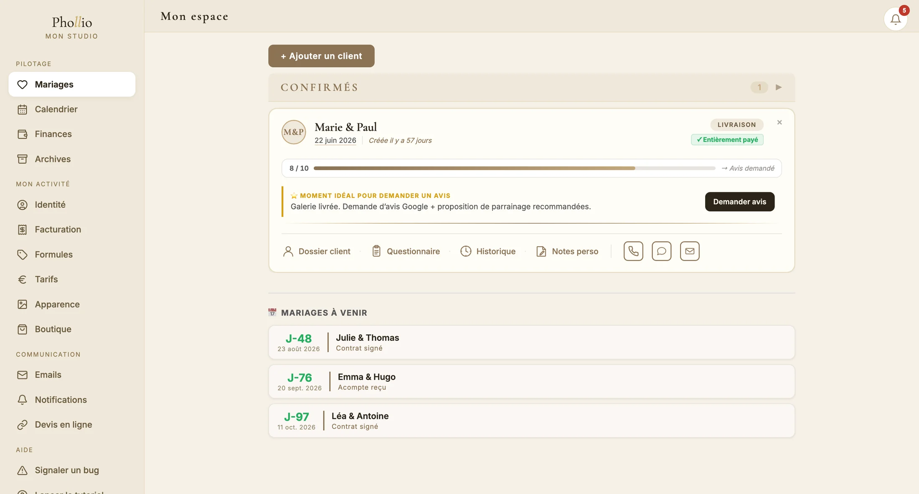This screenshot has width=919, height=494.
Task: Click the Demander avis button
Action: [x=739, y=202]
